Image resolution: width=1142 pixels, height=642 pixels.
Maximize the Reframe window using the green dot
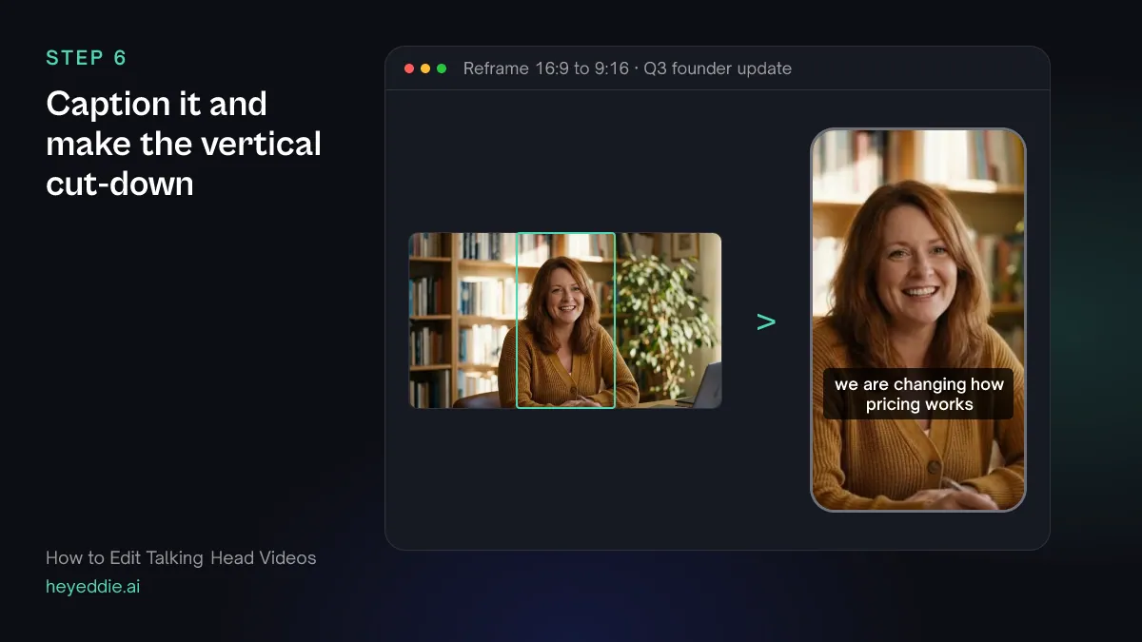442,68
